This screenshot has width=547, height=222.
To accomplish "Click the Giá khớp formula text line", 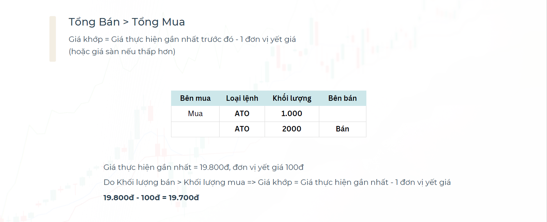I will tap(182, 39).
